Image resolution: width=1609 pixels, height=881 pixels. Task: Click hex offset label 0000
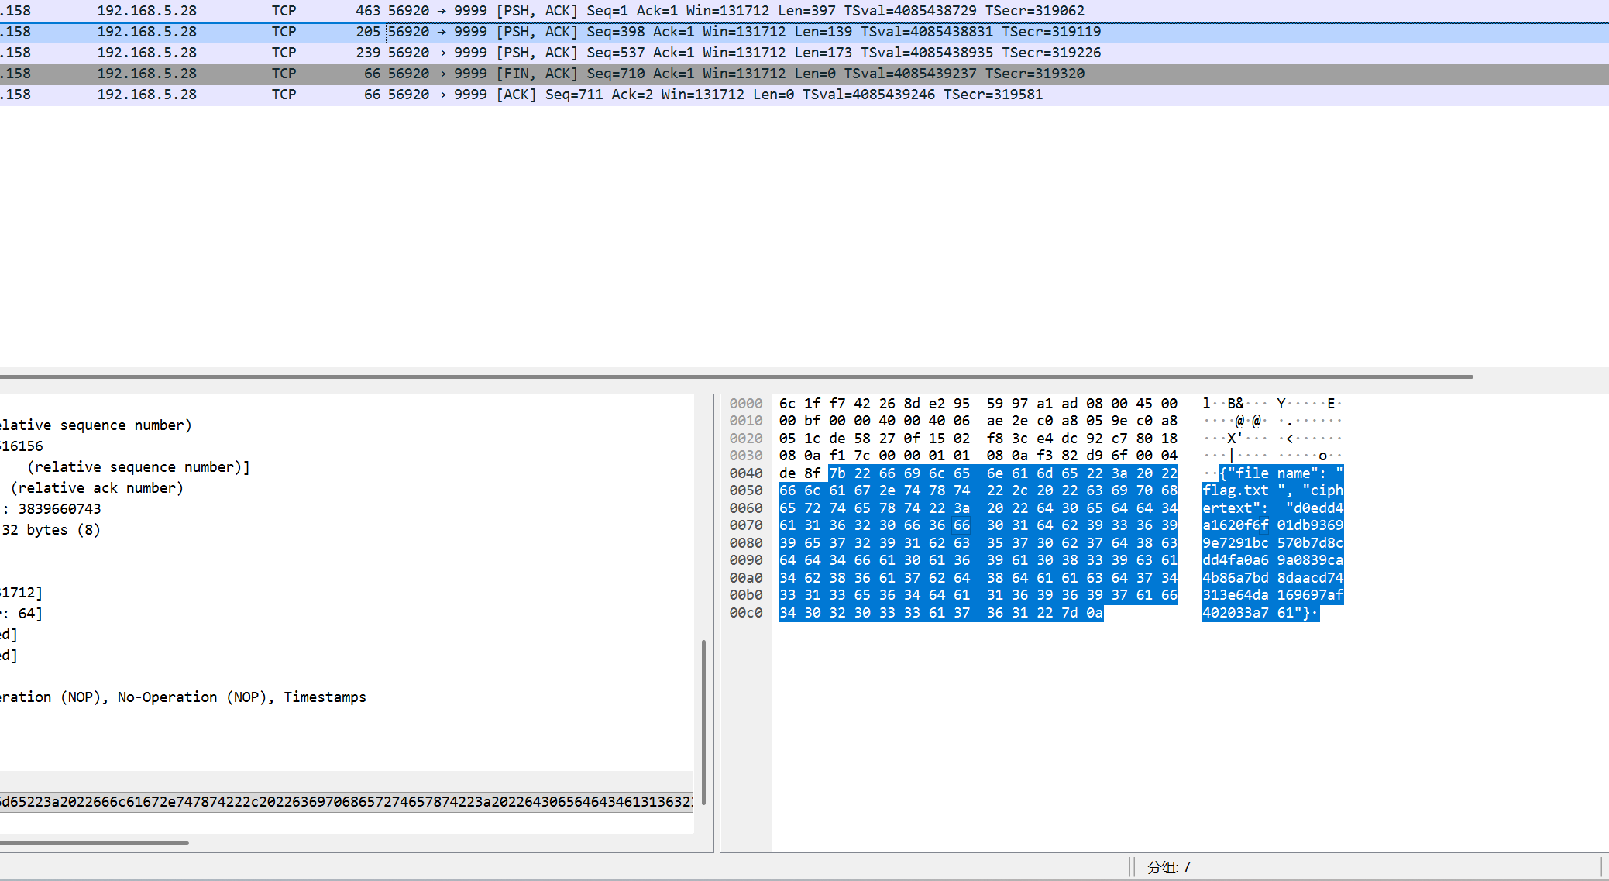click(x=745, y=404)
